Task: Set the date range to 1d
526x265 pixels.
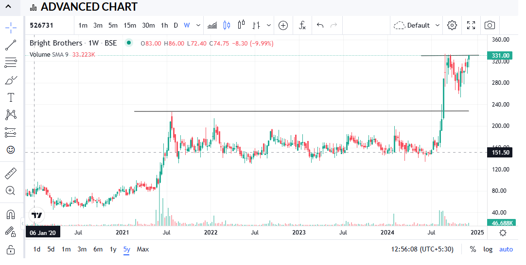Action: click(37, 249)
